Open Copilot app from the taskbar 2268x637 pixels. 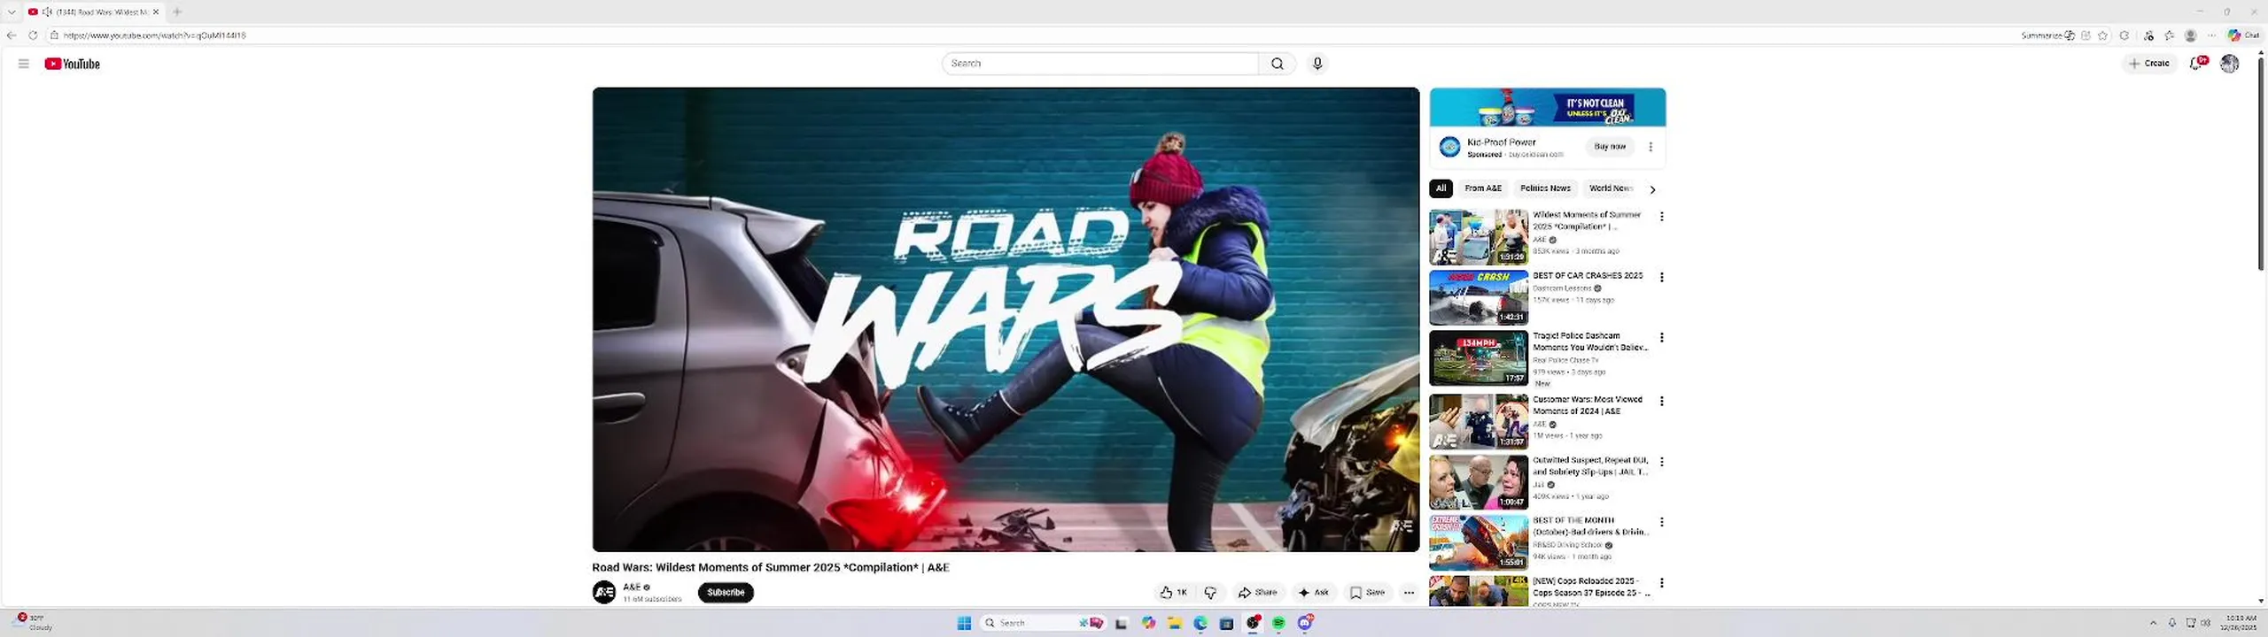pyautogui.click(x=1149, y=623)
